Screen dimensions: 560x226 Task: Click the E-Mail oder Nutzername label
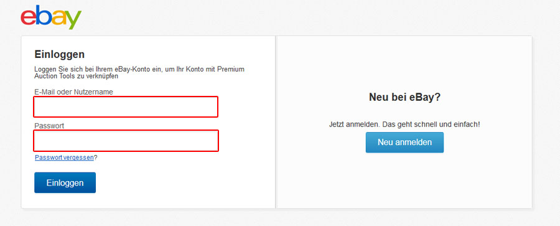tap(73, 92)
